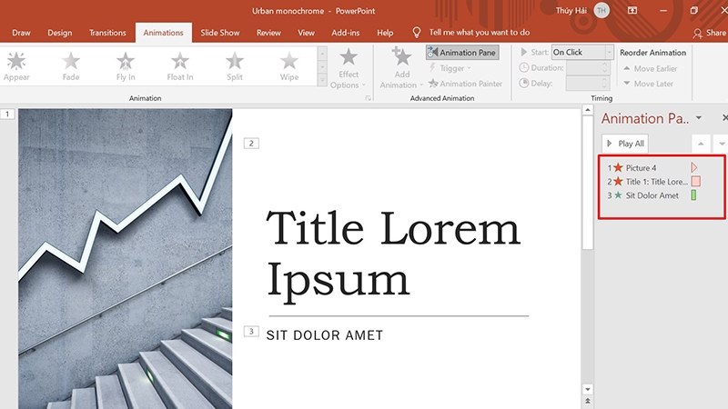Switch to the Review tab
Image resolution: width=728 pixels, height=409 pixels.
[268, 33]
